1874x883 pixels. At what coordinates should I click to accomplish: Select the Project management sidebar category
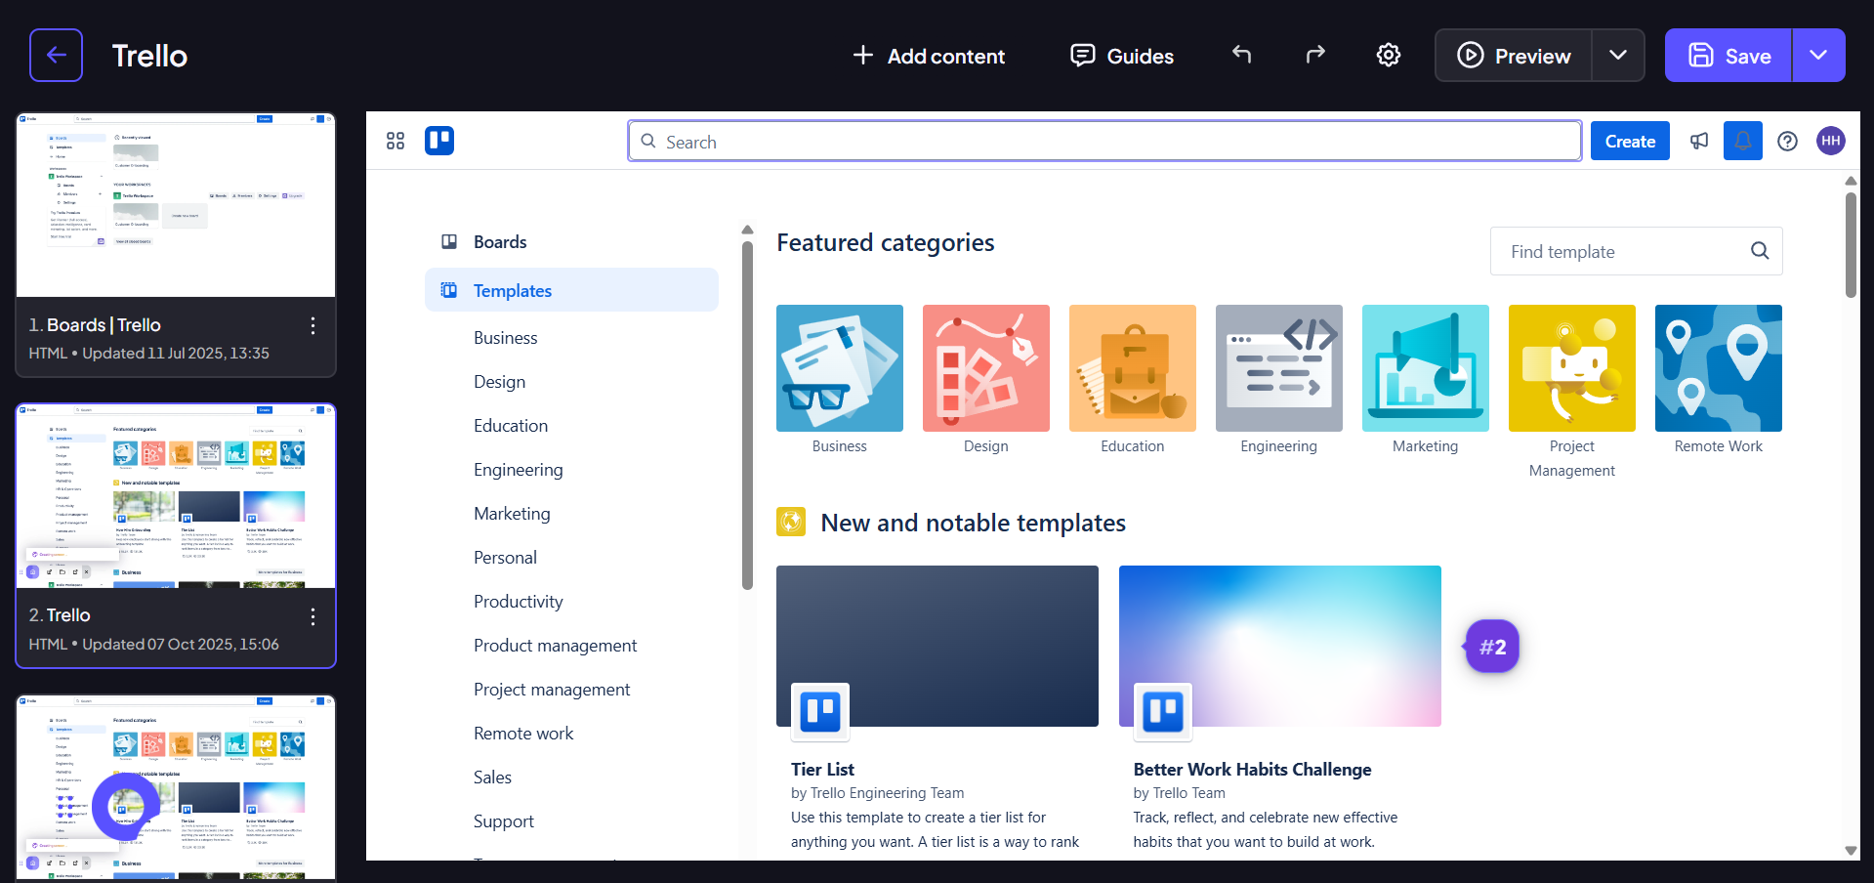click(x=552, y=690)
